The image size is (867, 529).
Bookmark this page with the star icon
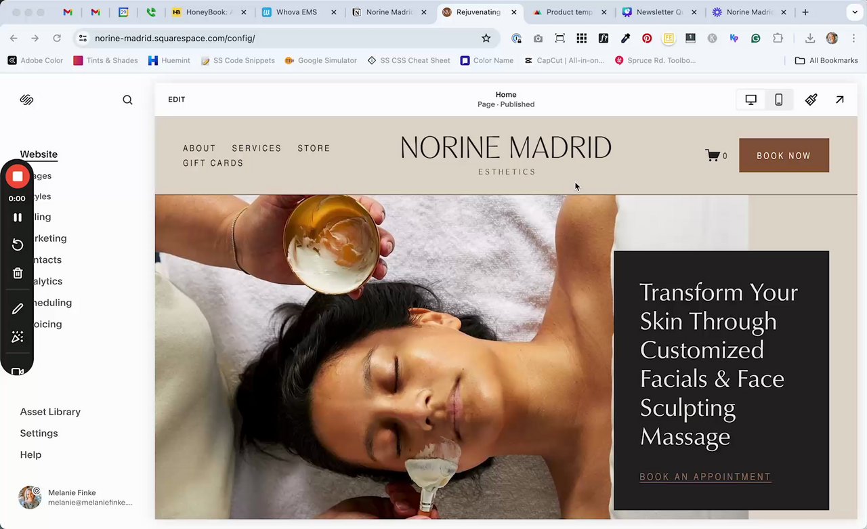pos(486,39)
